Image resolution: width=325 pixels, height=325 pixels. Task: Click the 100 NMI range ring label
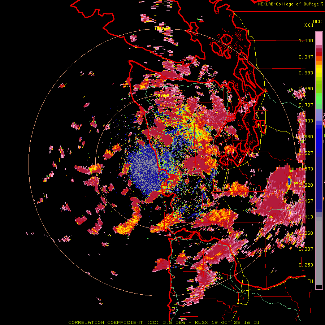(162, 29)
